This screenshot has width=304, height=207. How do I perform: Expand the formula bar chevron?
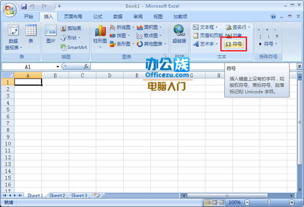coord(299,66)
